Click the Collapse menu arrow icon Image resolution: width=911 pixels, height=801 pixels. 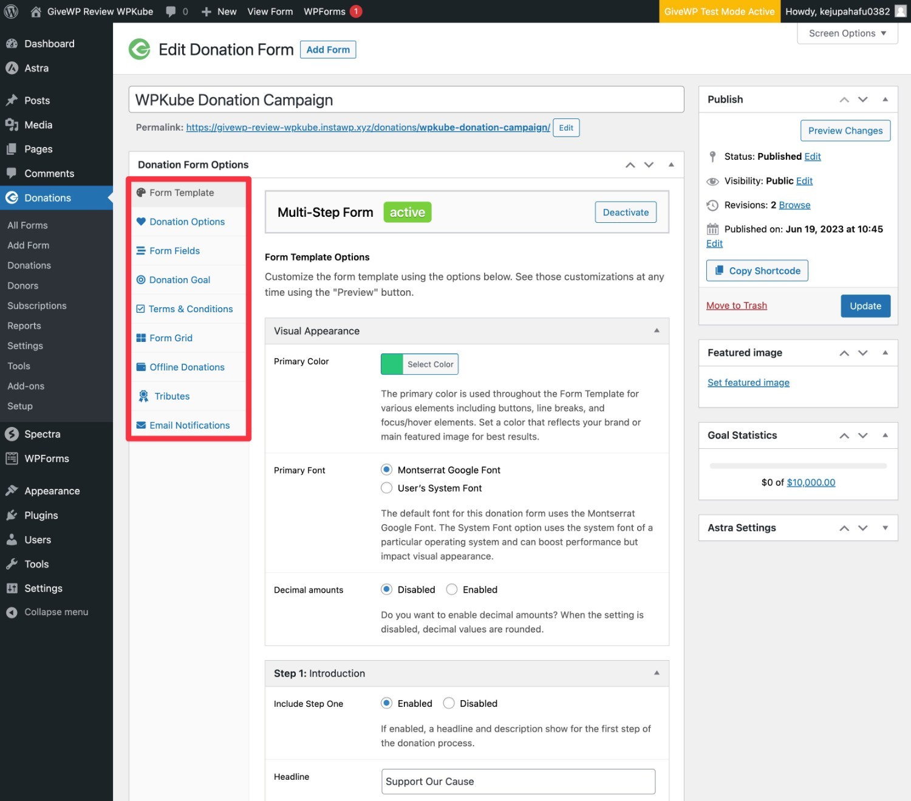[12, 612]
